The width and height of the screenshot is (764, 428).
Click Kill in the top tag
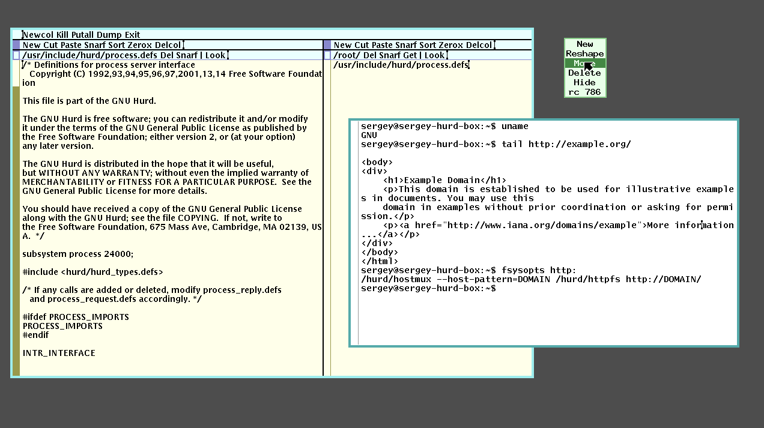pos(64,35)
